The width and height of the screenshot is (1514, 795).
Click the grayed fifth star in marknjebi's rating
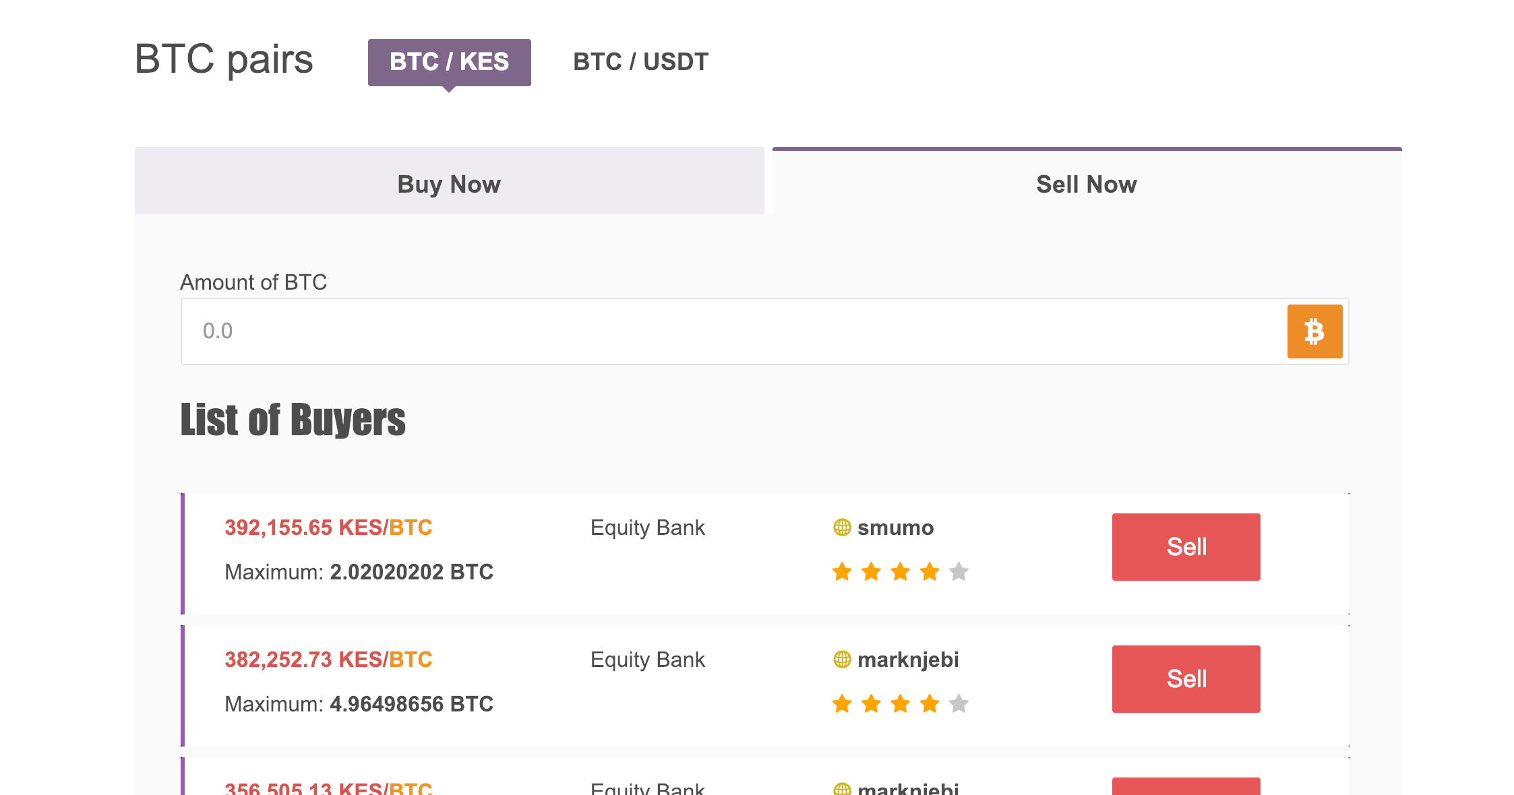click(957, 703)
